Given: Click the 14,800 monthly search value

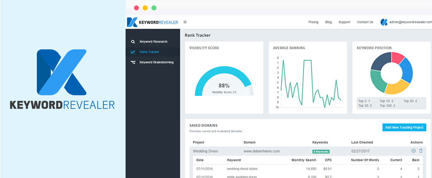Looking at the screenshot, I should (311, 169).
